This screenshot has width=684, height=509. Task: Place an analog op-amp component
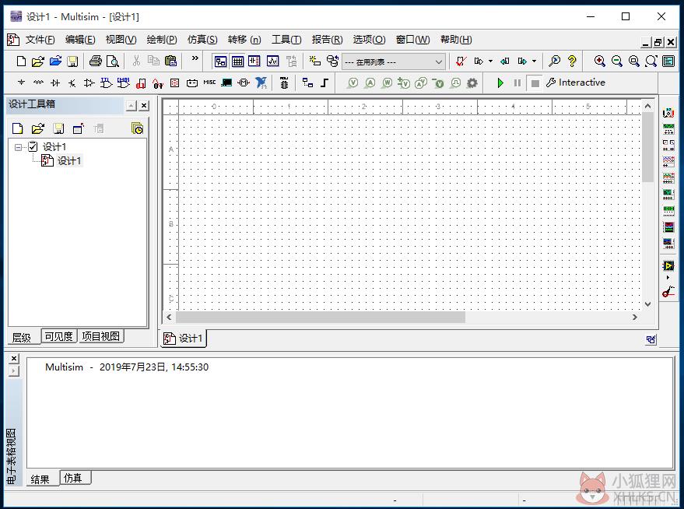click(x=89, y=82)
